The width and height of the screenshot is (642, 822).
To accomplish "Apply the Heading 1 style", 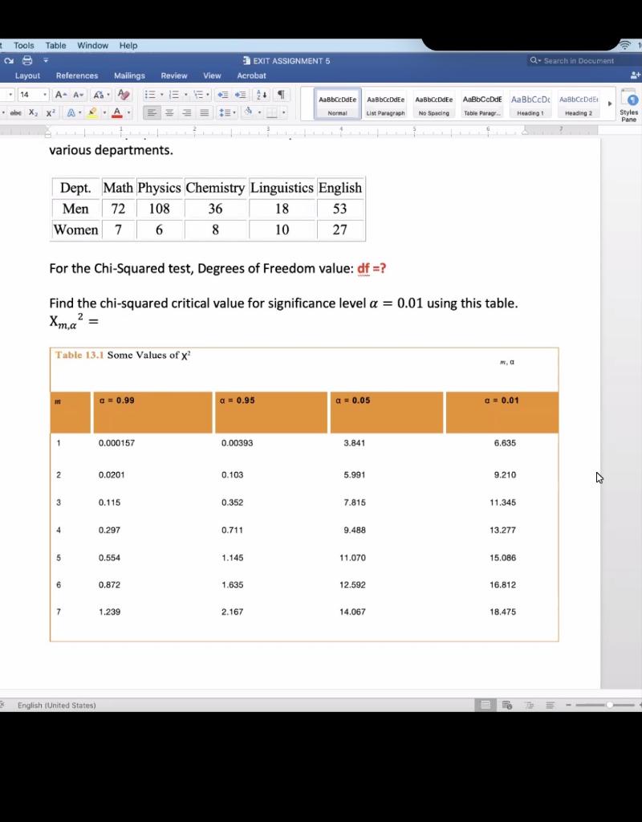I will tap(530, 104).
